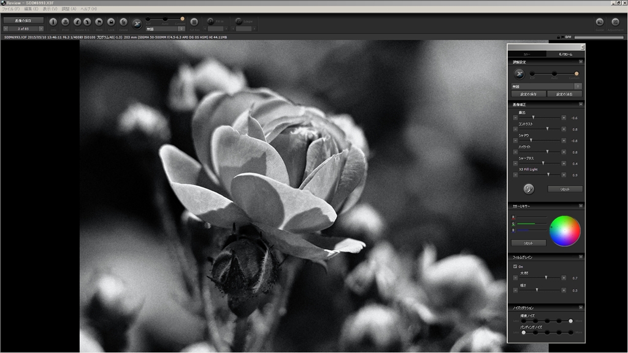
Task: Decrease Fit In zoom level arrow
Action: (205, 29)
